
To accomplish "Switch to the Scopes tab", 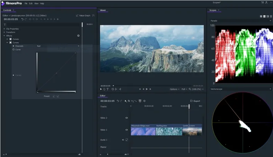I will click(213, 10).
